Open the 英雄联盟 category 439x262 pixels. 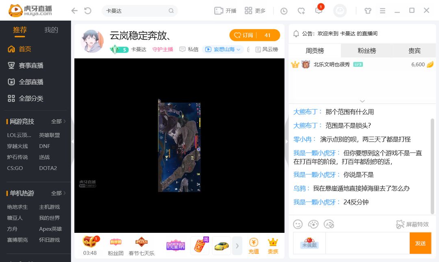click(x=49, y=135)
